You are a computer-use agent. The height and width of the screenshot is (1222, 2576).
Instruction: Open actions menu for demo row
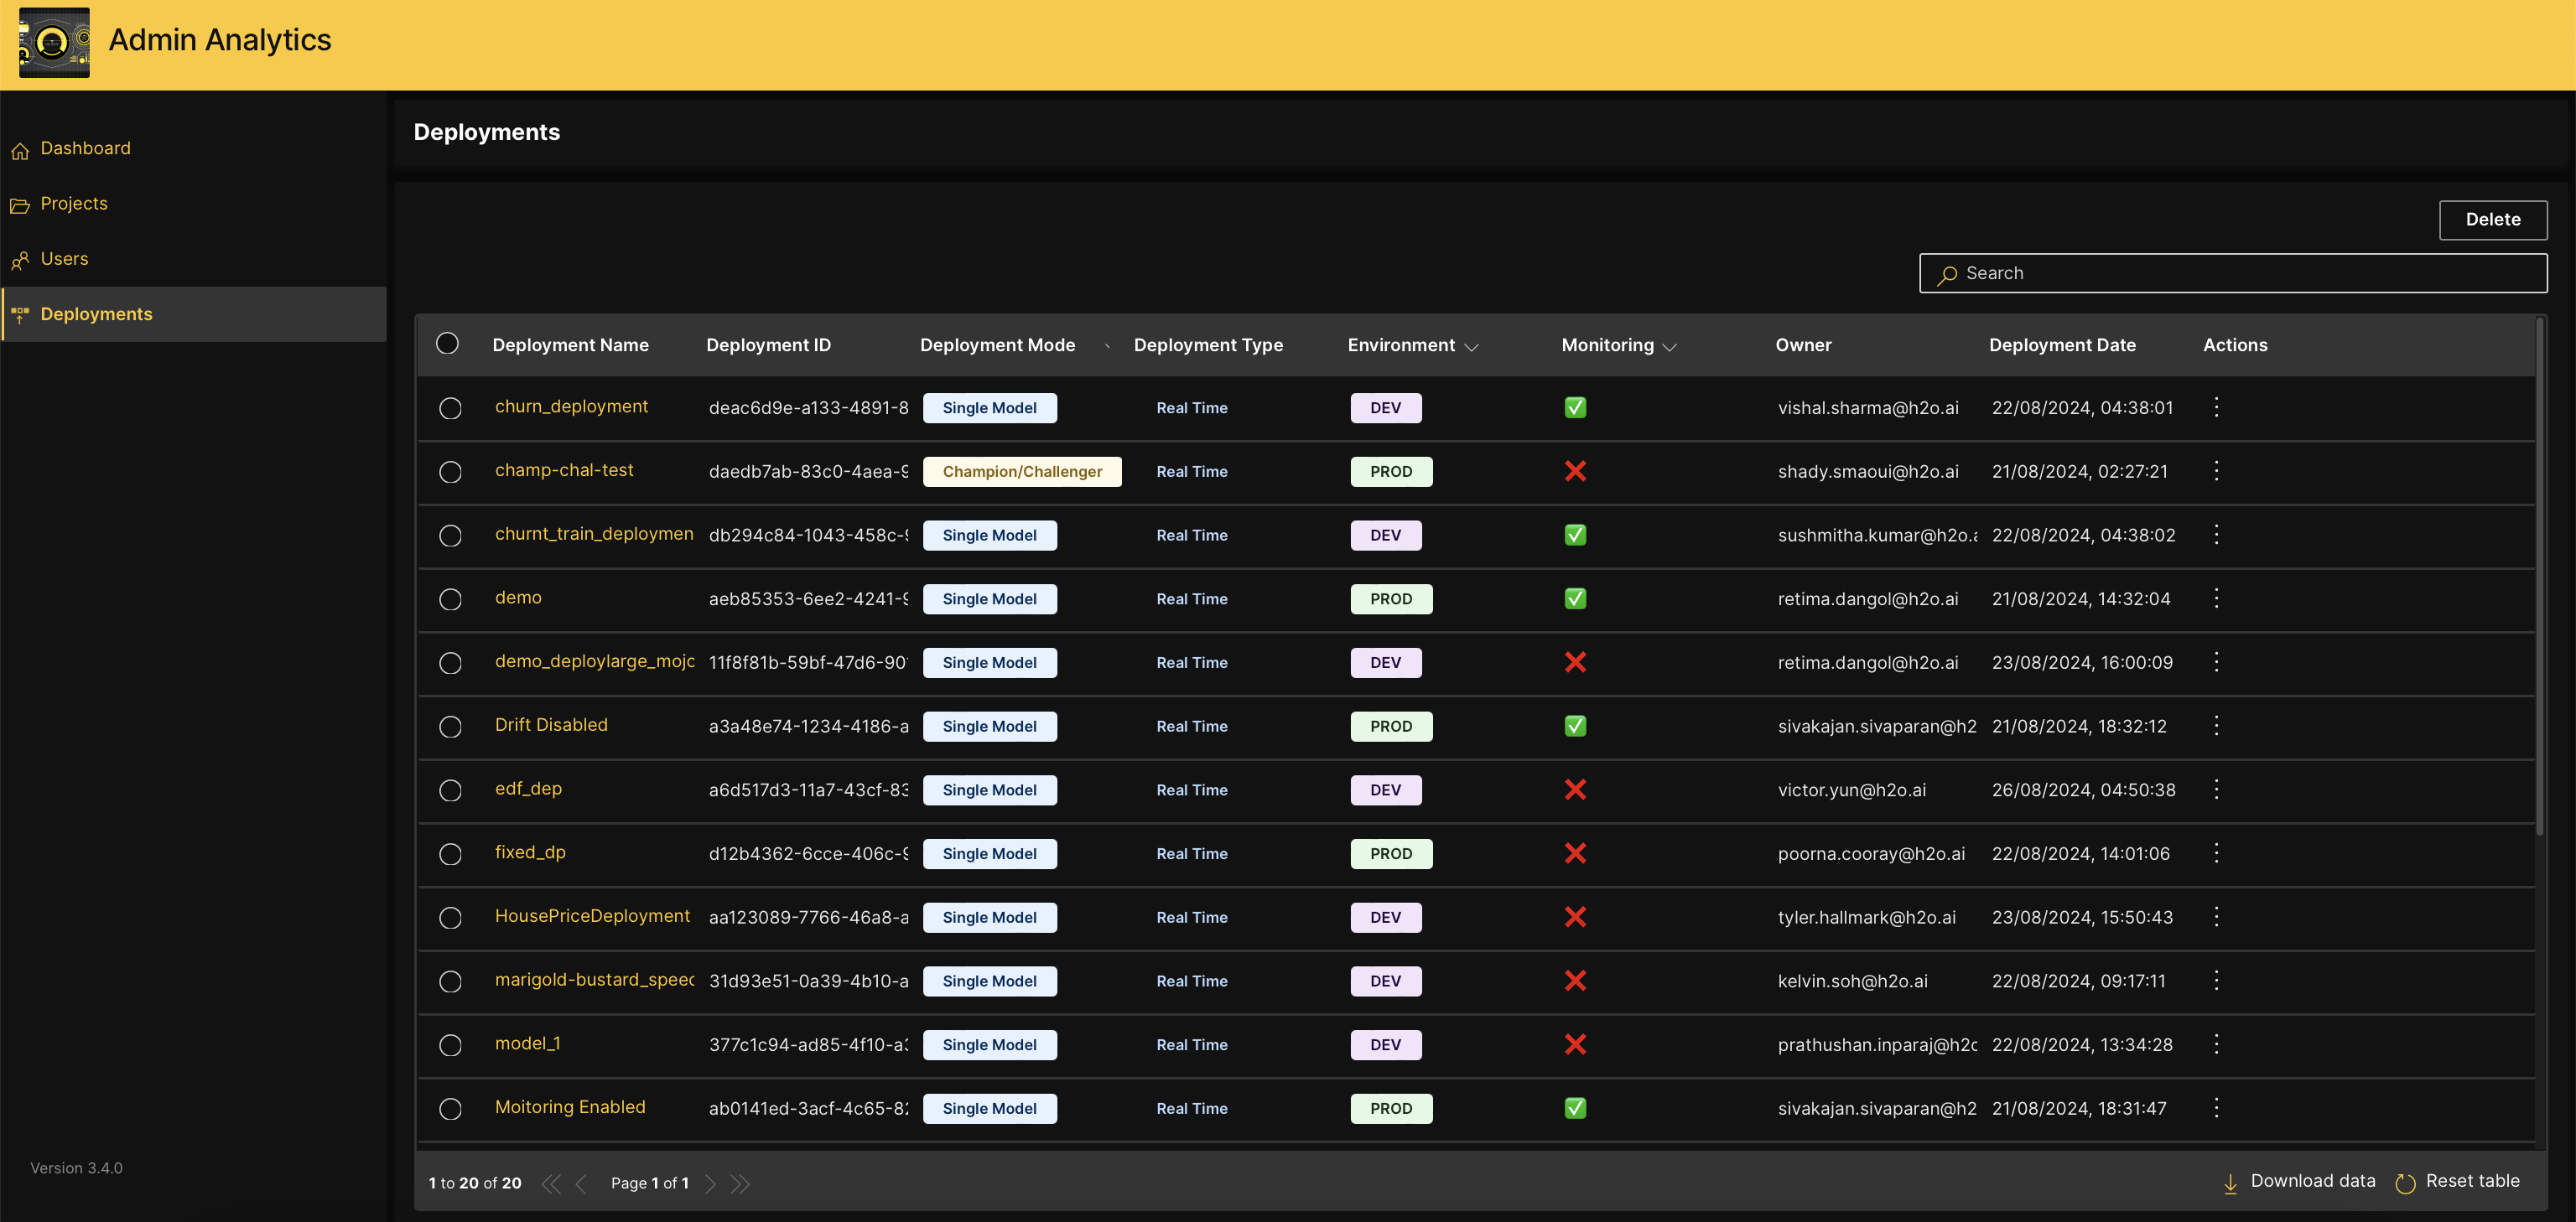click(x=2216, y=598)
